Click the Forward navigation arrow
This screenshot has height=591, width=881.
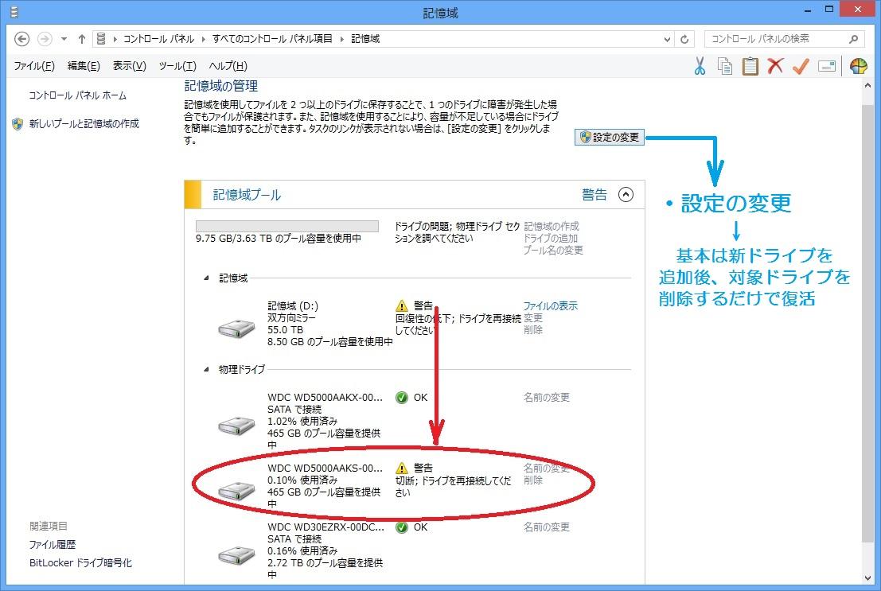click(45, 39)
